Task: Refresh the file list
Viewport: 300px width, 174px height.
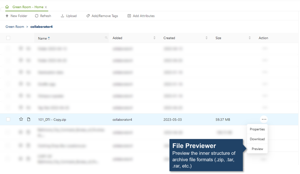Action: (x=43, y=16)
